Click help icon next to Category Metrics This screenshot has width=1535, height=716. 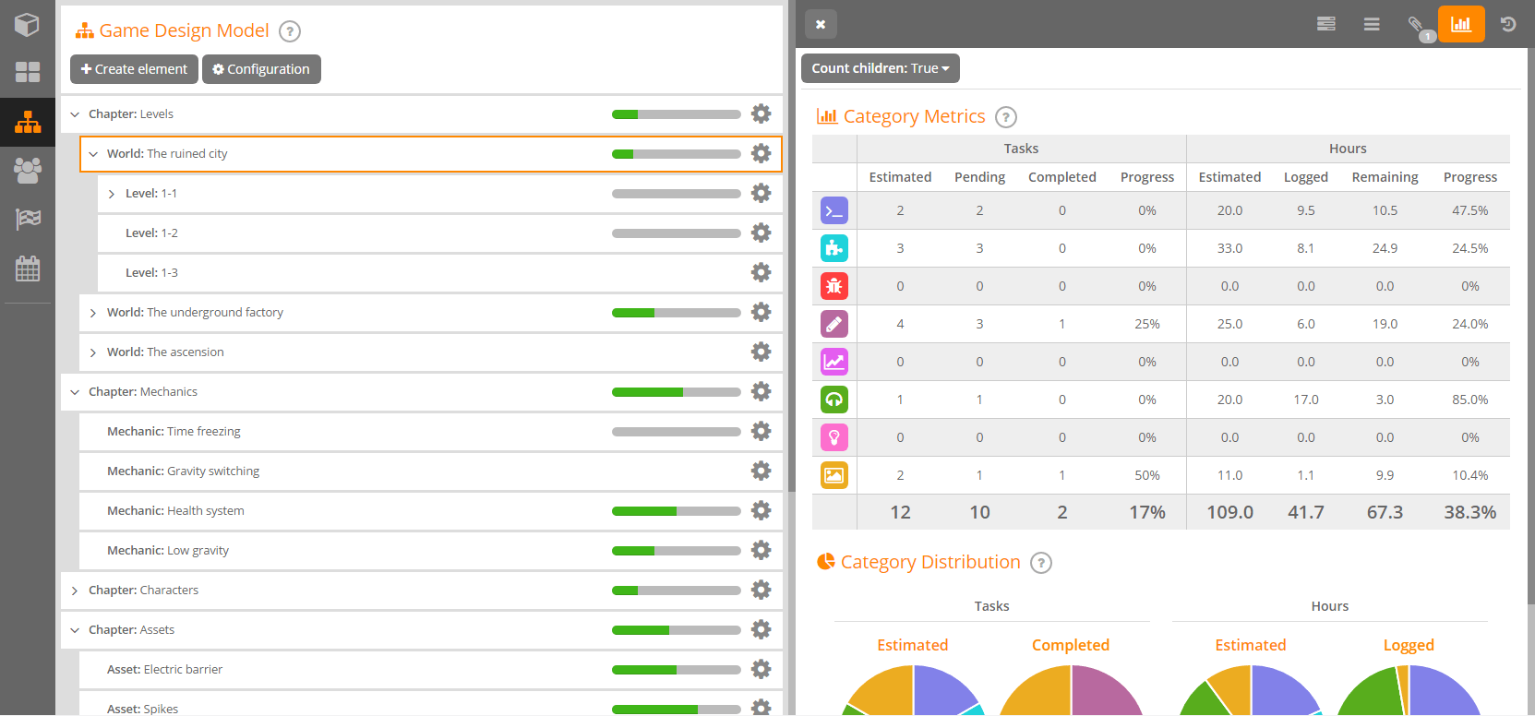click(1006, 117)
